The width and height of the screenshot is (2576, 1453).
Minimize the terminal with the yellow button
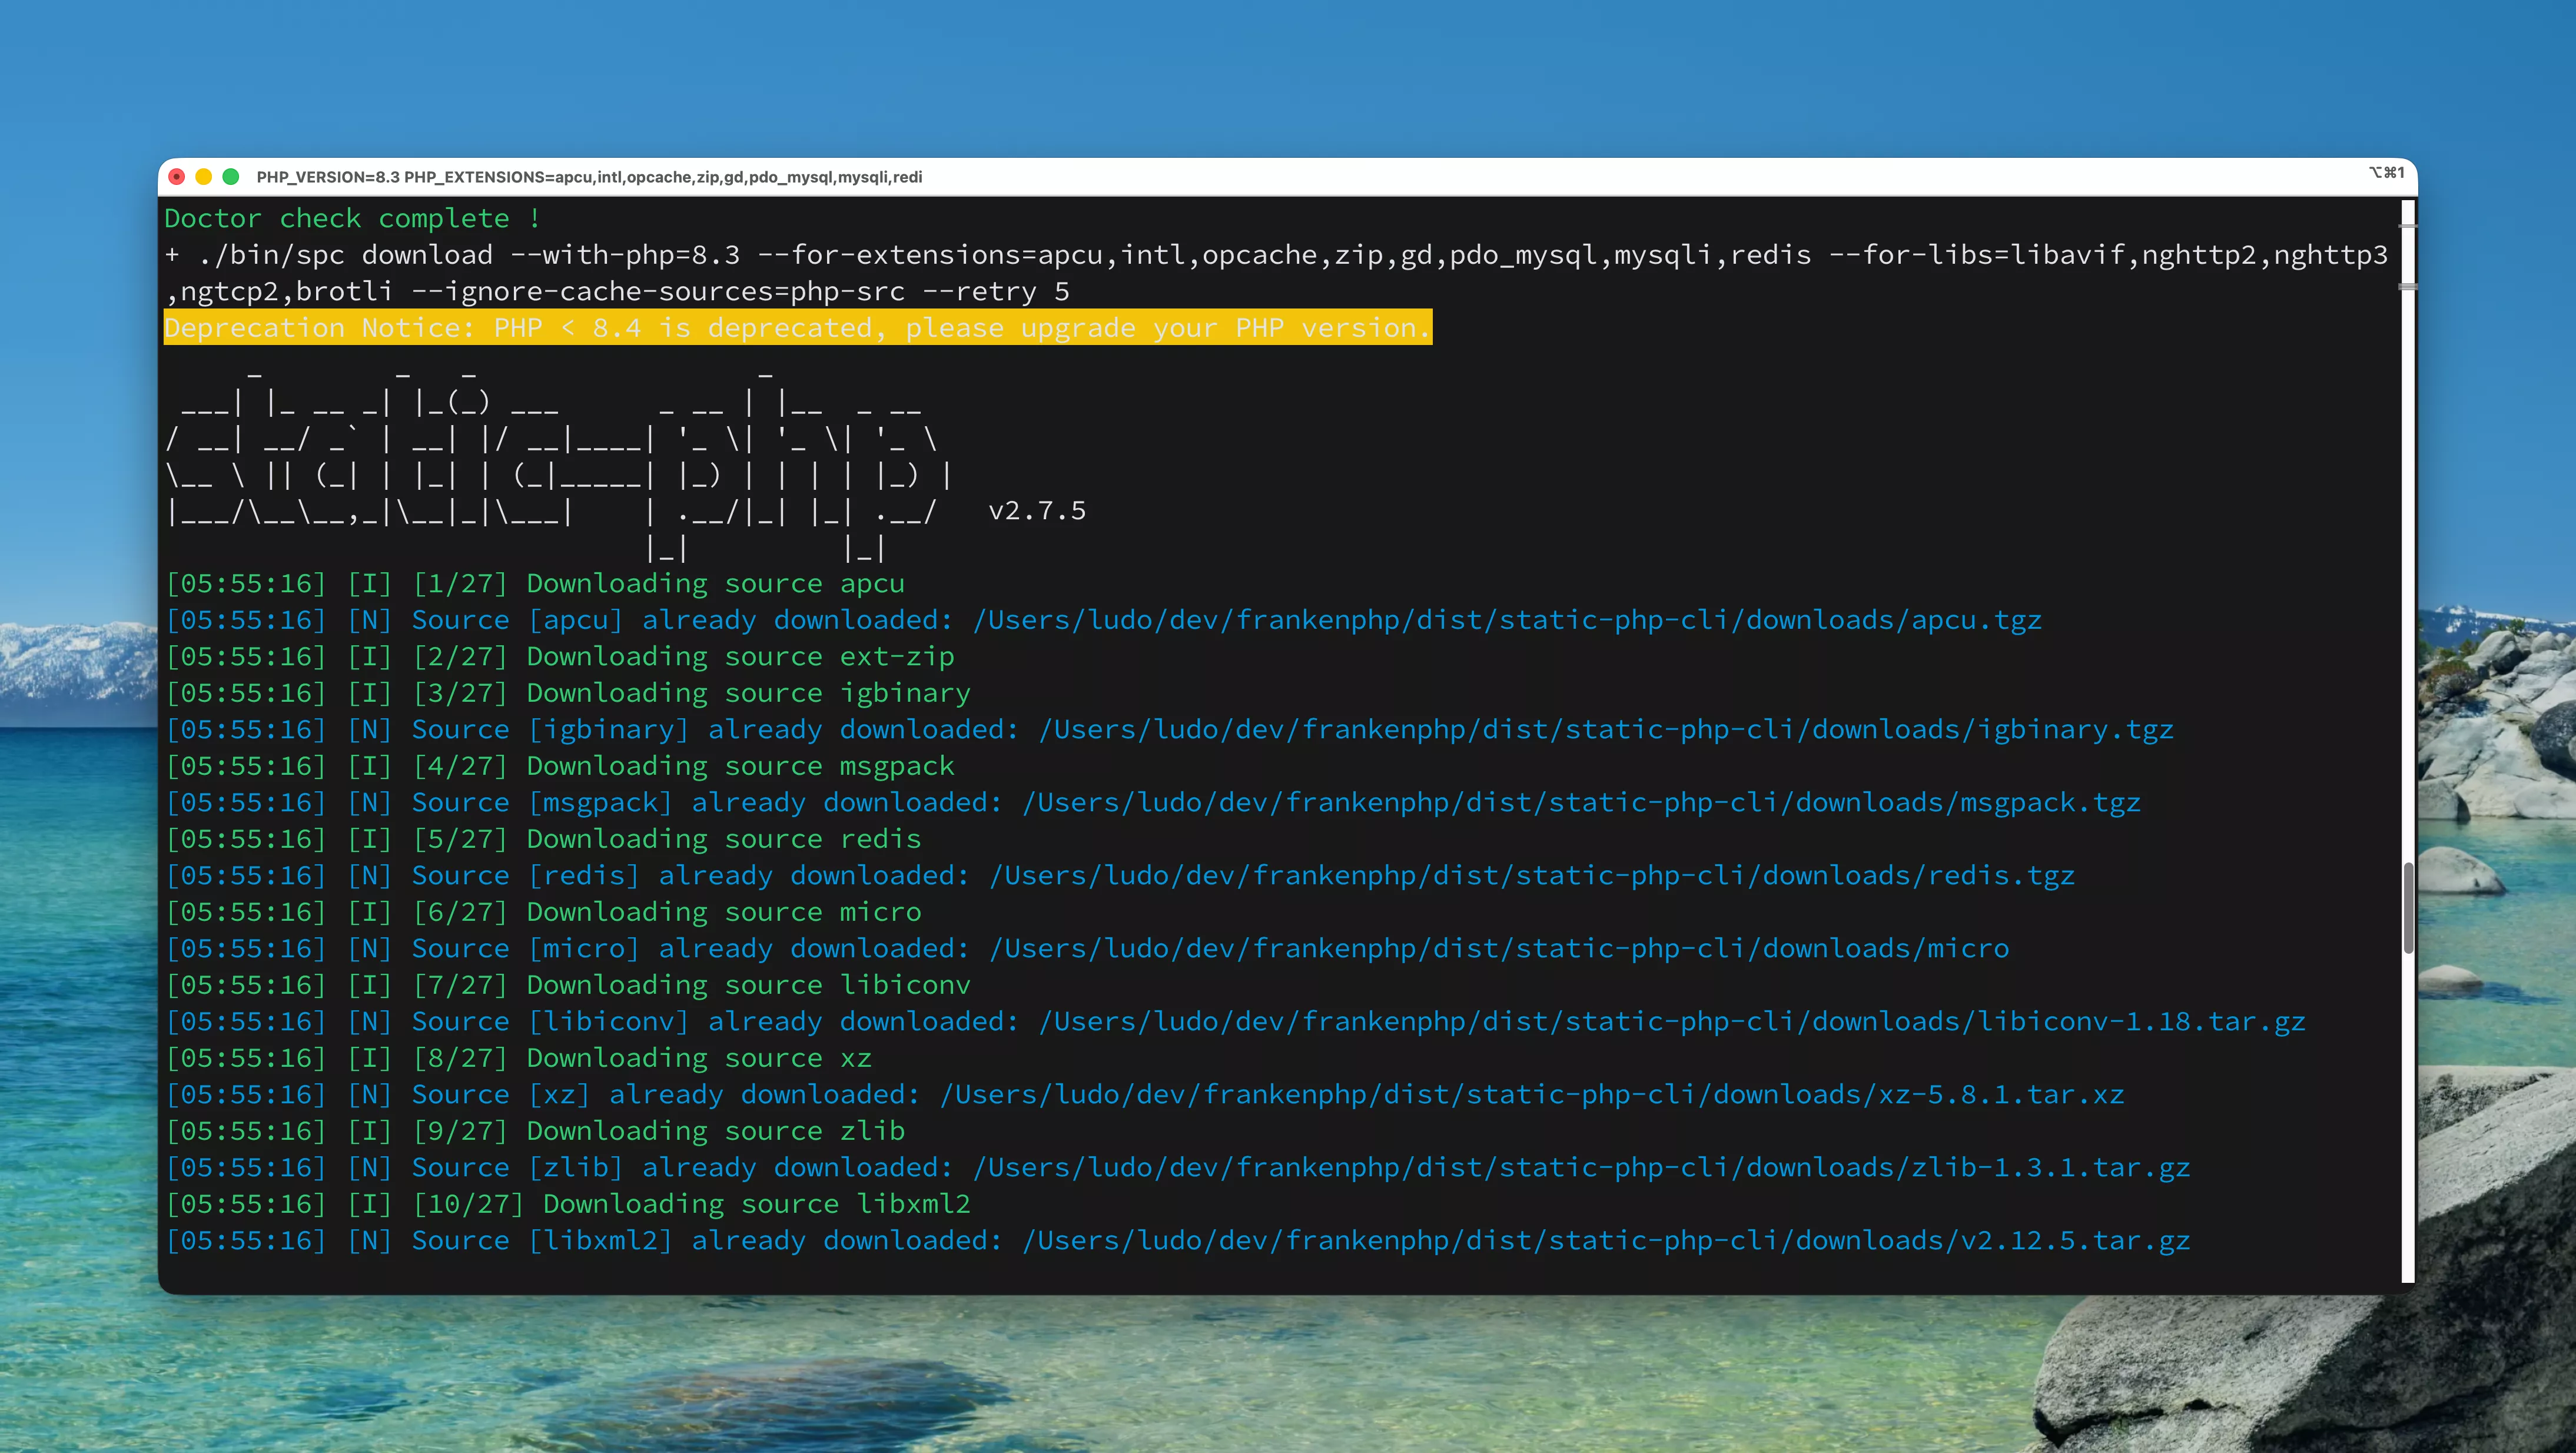click(204, 177)
